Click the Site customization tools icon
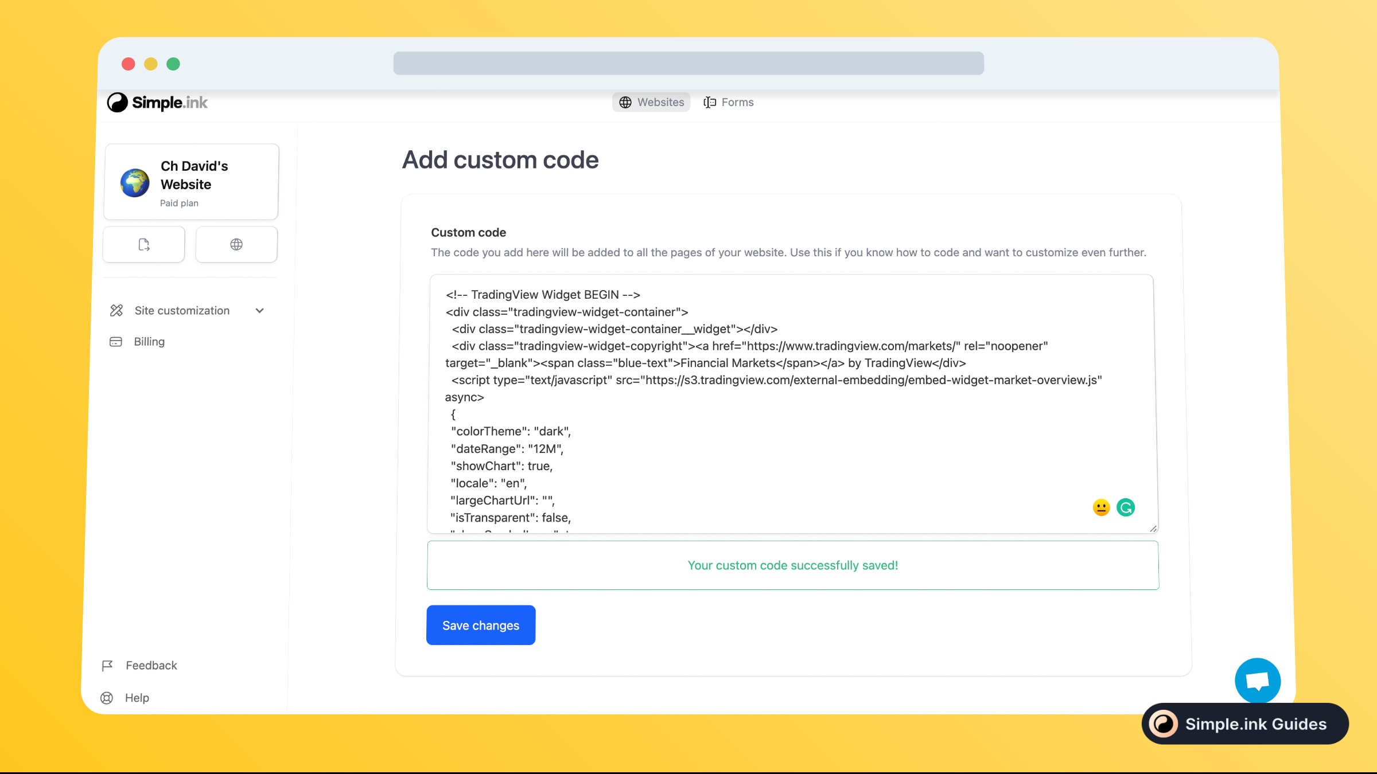This screenshot has height=774, width=1377. 116,311
